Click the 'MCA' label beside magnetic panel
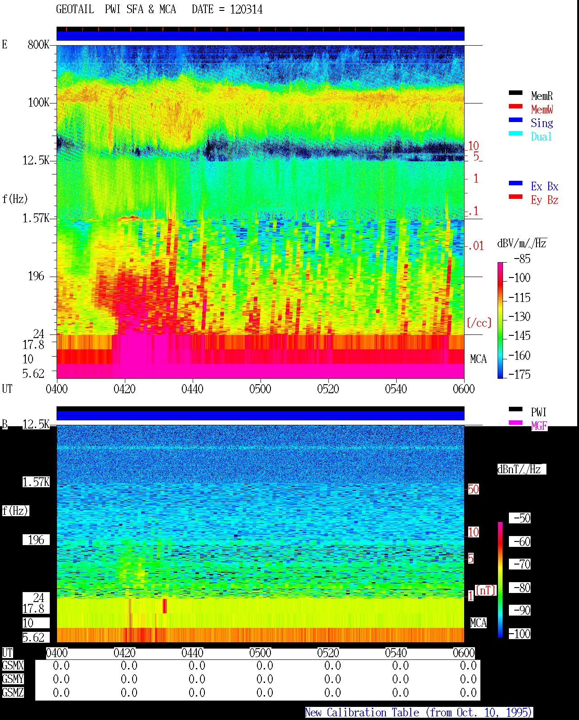This screenshot has width=579, height=720. click(478, 623)
